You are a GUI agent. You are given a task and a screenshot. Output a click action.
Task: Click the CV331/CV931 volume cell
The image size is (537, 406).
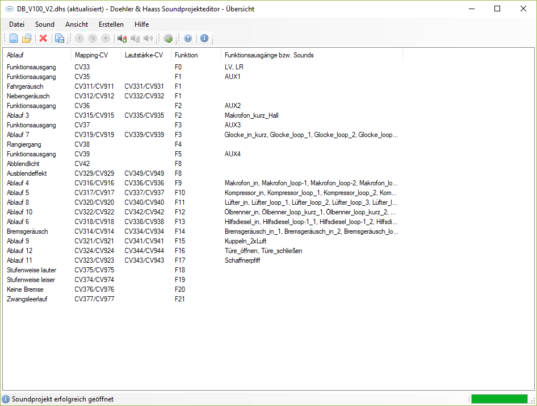click(x=144, y=86)
